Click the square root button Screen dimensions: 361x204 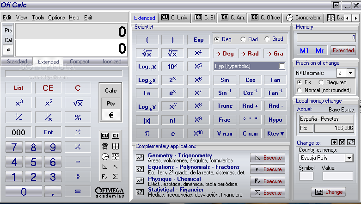pyautogui.click(x=78, y=103)
